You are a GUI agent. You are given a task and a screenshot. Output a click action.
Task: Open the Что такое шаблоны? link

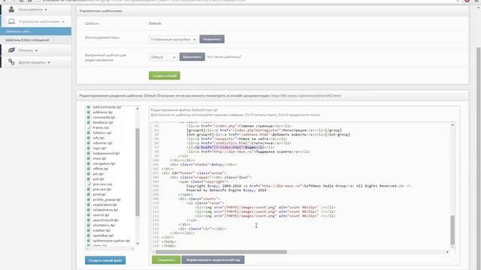point(224,57)
